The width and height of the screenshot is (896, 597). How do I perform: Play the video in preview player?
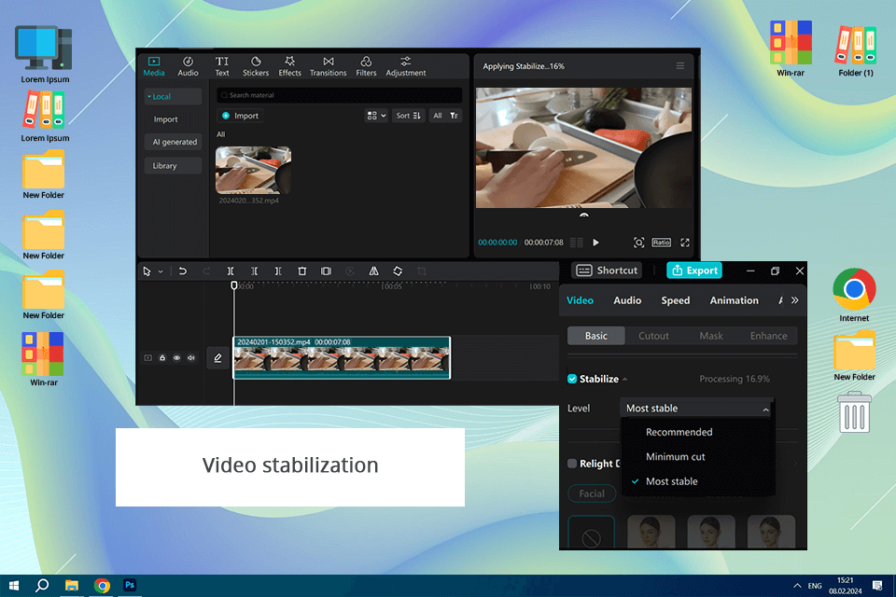(x=596, y=243)
